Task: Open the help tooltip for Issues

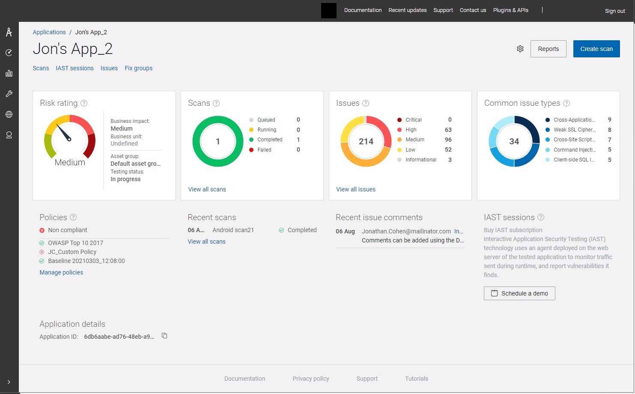Action: (x=366, y=103)
